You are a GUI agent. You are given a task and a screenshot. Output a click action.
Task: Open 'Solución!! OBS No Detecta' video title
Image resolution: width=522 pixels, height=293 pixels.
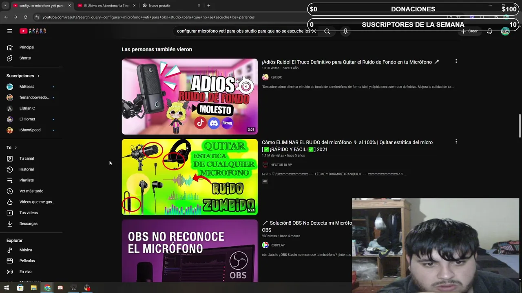click(x=307, y=226)
